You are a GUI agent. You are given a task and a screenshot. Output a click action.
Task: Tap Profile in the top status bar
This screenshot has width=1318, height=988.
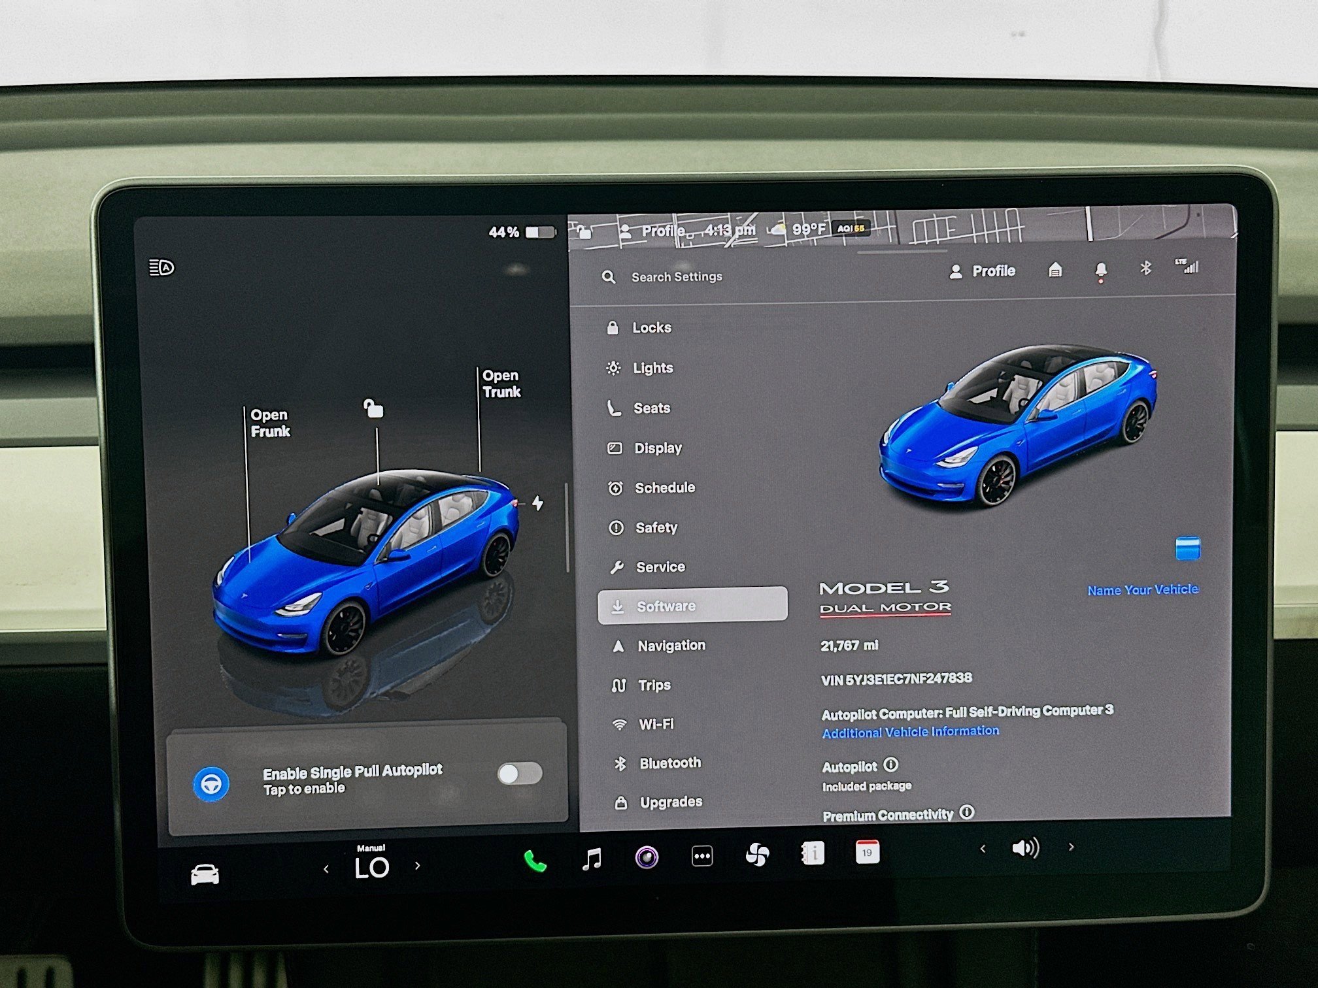(x=652, y=231)
